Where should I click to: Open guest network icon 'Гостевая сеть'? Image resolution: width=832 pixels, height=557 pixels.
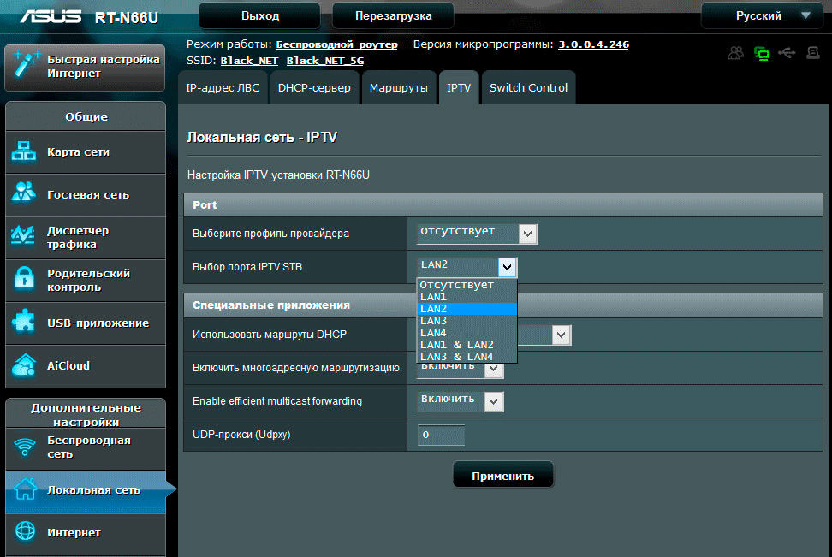[24, 193]
